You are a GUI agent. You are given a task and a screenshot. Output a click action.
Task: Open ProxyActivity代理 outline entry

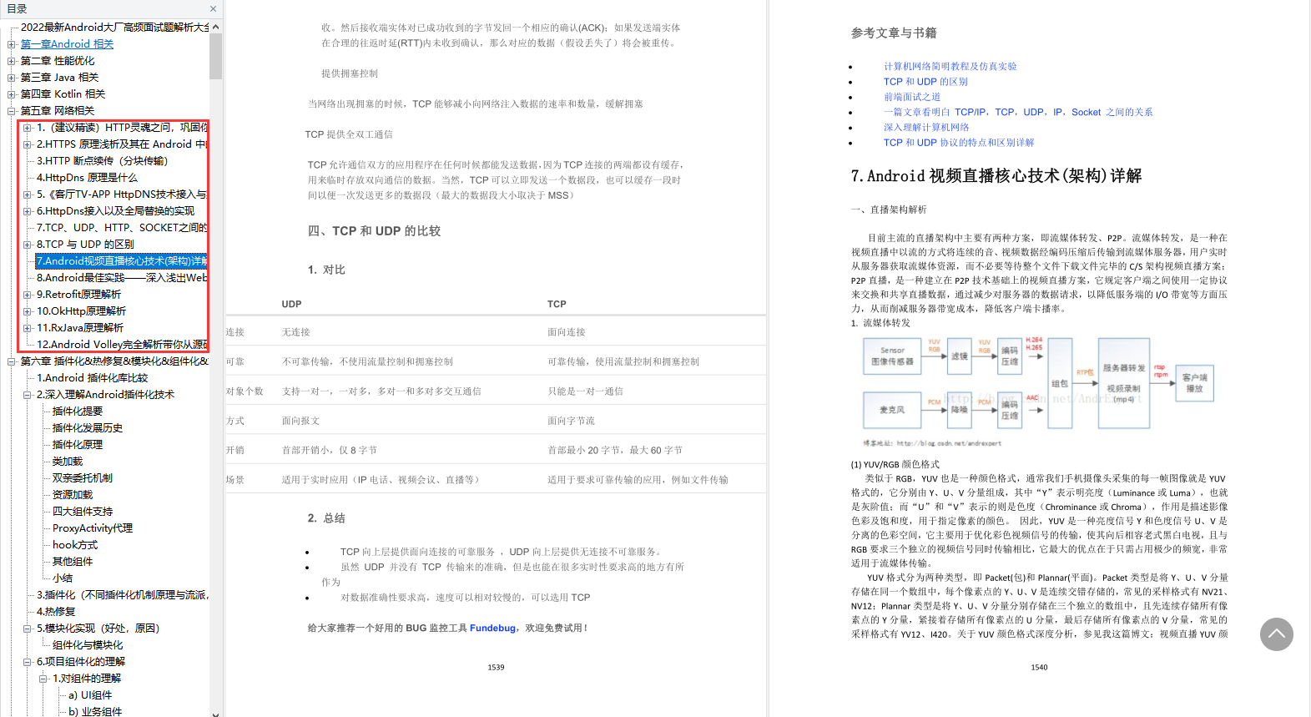click(93, 528)
